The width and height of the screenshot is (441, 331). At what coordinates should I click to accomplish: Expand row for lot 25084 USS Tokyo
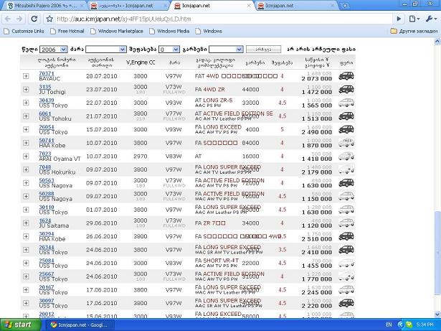[x=26, y=263]
